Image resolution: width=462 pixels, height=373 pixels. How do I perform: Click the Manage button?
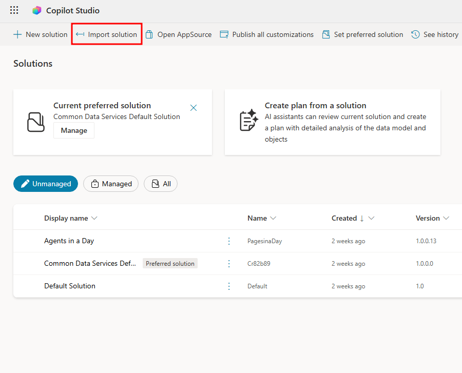click(74, 130)
